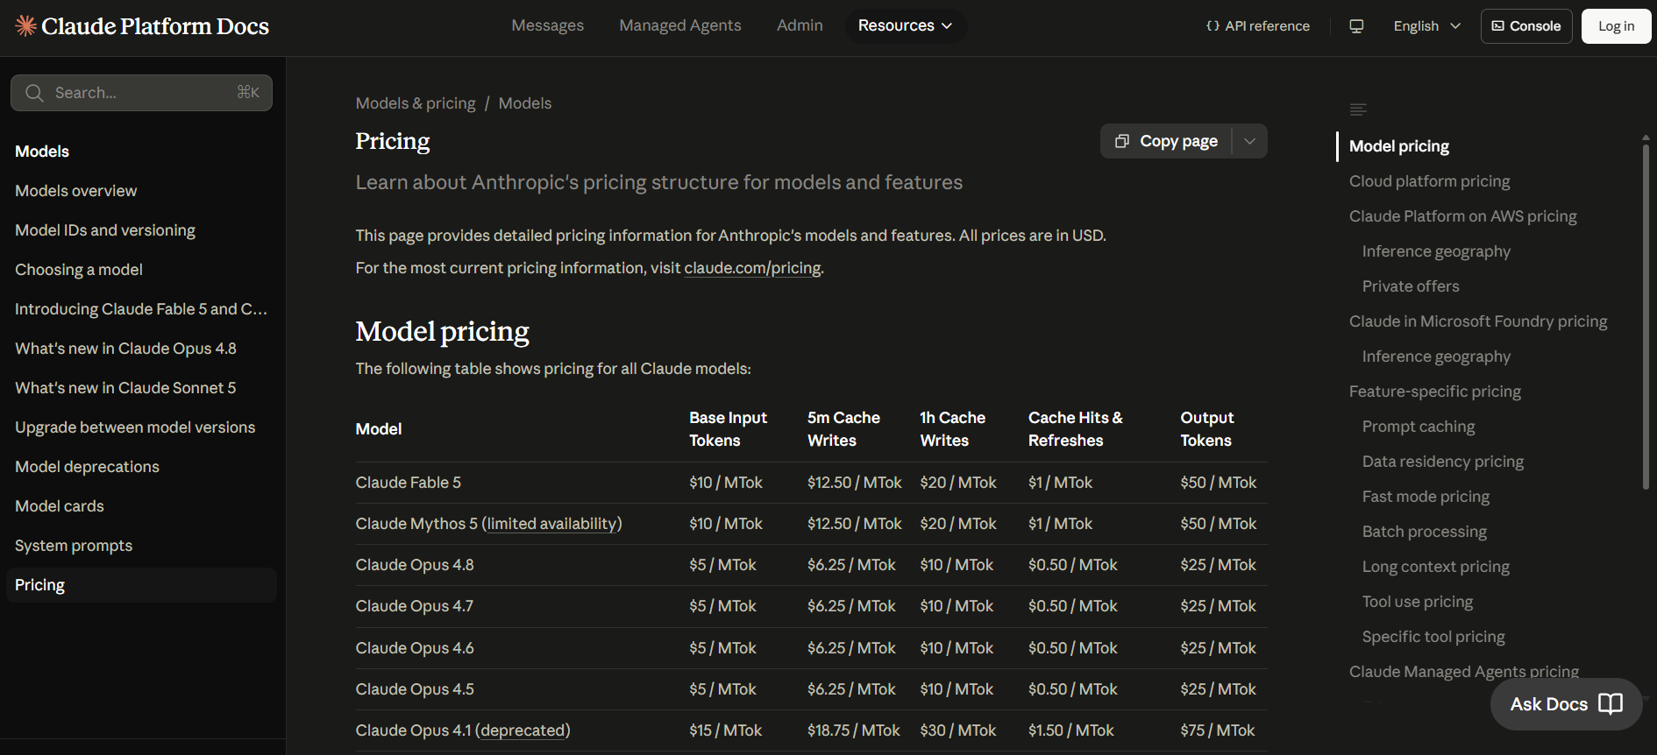Click the Ask Docs book icon
This screenshot has width=1657, height=755.
pos(1611,704)
